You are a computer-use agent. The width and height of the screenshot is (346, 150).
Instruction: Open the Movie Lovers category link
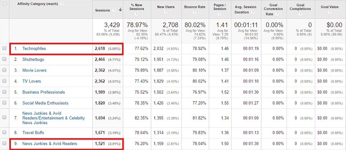click(34, 70)
